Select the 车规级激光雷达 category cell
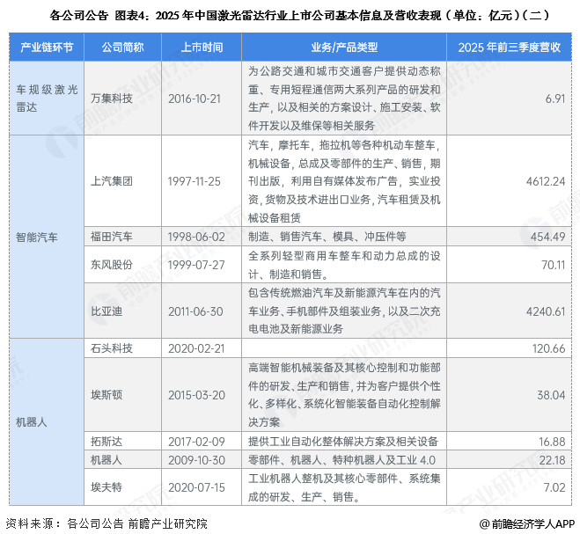Viewport: 580px width, 534px height. 47,98
